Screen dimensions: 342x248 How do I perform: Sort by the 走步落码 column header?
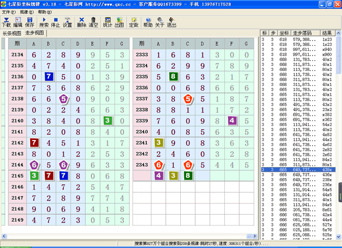pos(306,33)
